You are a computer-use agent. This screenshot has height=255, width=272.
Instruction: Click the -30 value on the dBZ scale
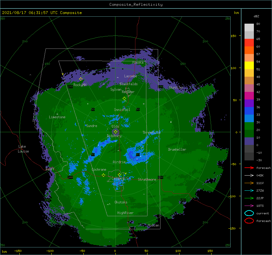coord(259,160)
